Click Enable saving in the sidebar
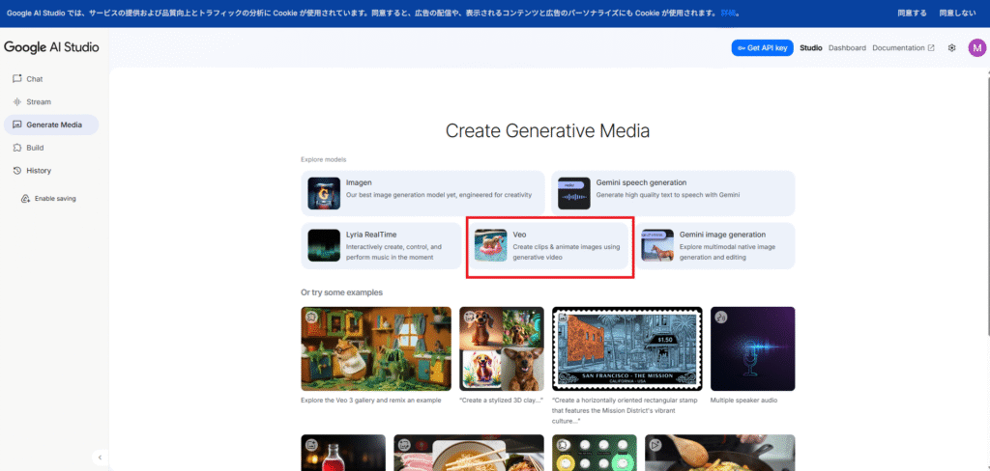This screenshot has height=471, width=990. pos(48,198)
